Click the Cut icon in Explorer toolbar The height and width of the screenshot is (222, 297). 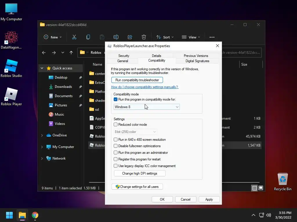[x=74, y=37]
